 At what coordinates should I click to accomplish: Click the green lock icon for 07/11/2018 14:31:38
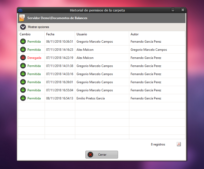pyautogui.click(x=23, y=66)
